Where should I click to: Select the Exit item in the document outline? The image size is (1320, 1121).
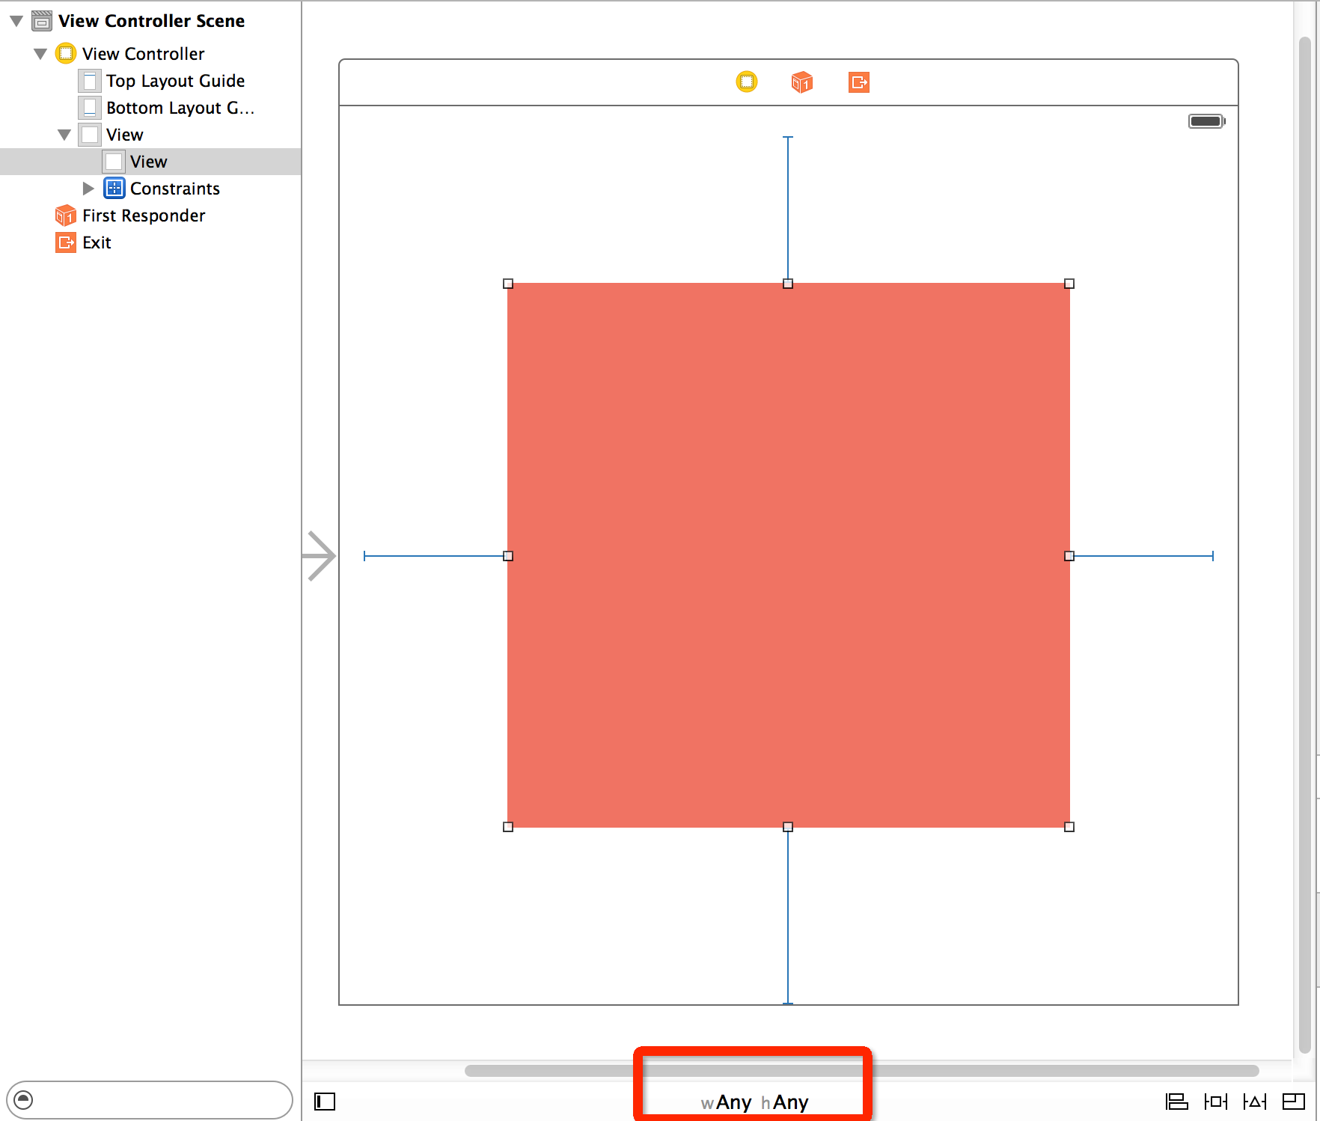click(x=95, y=242)
